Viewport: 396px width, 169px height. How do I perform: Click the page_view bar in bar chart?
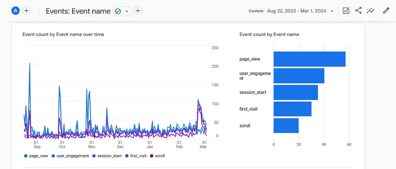click(309, 59)
